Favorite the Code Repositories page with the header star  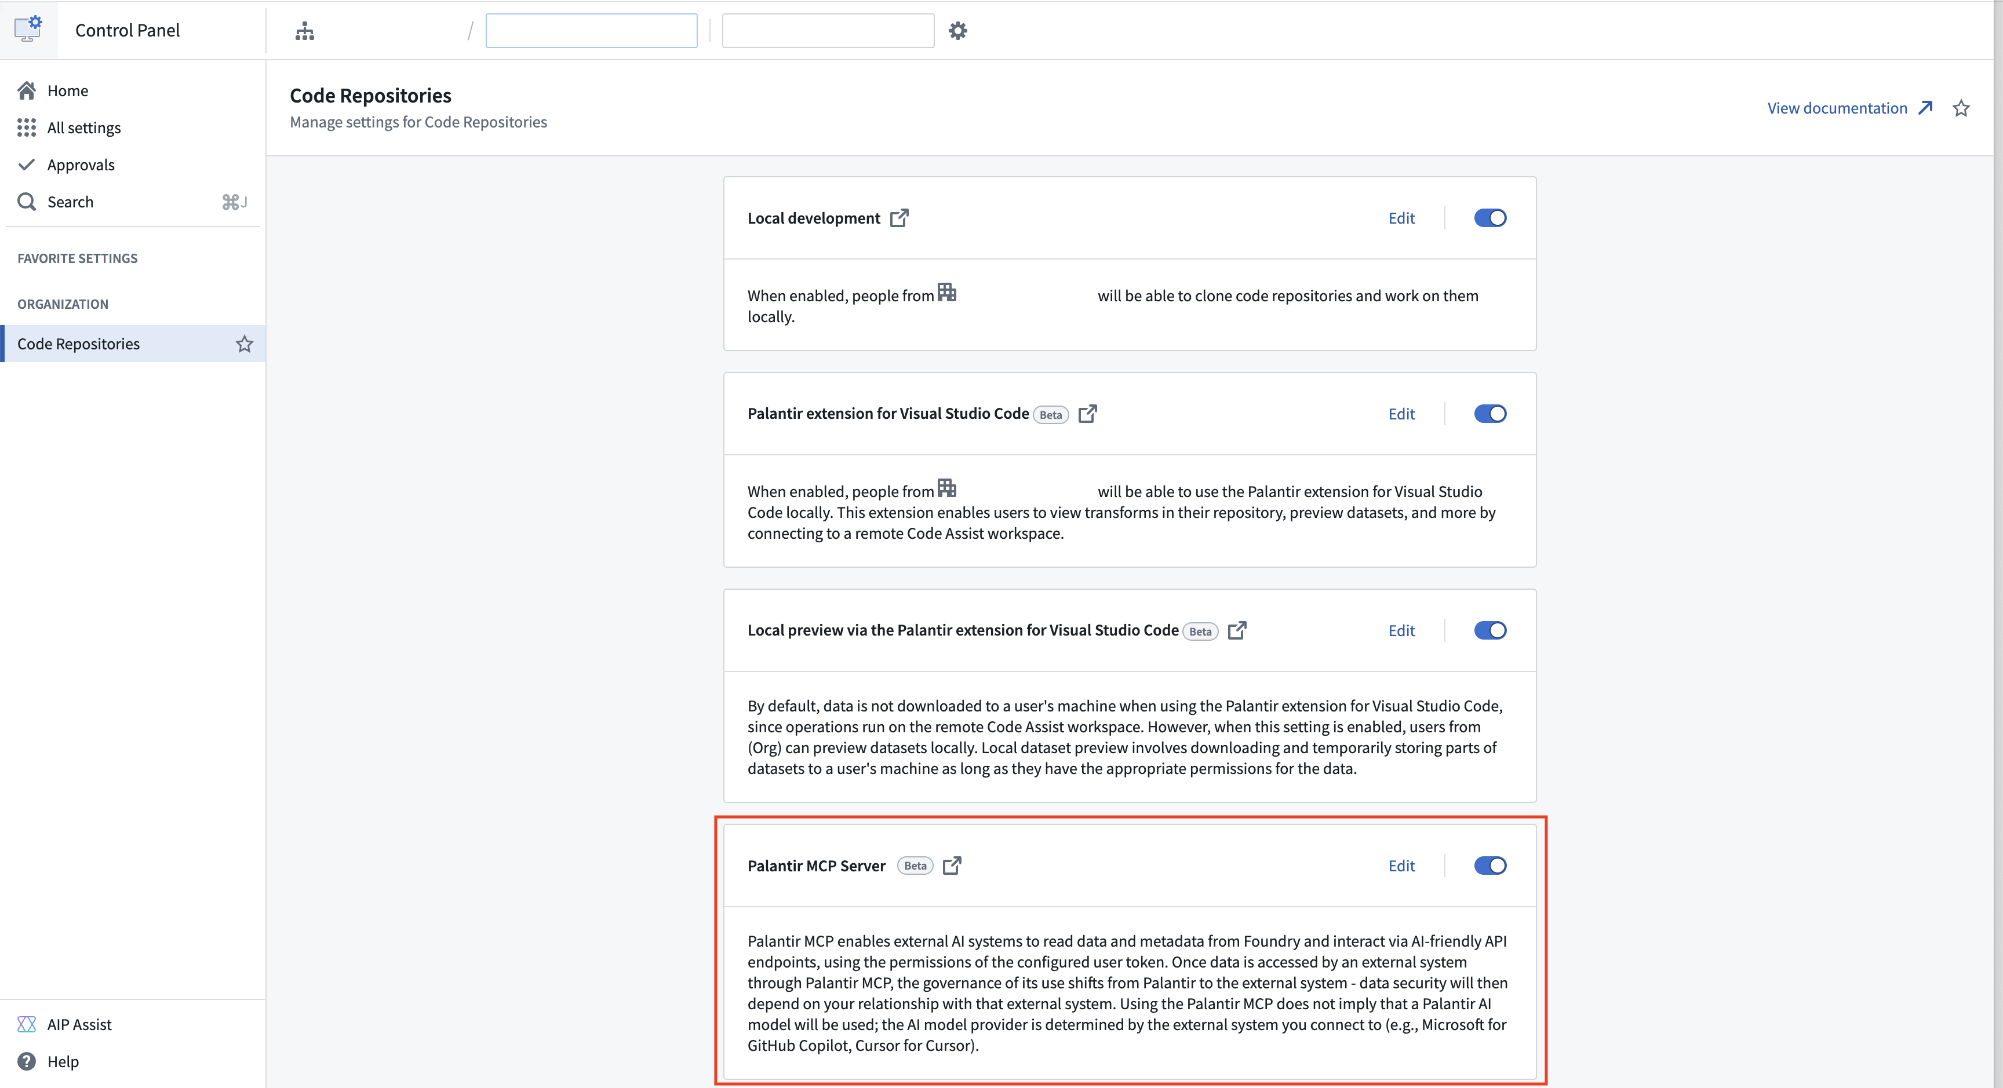tap(1961, 108)
